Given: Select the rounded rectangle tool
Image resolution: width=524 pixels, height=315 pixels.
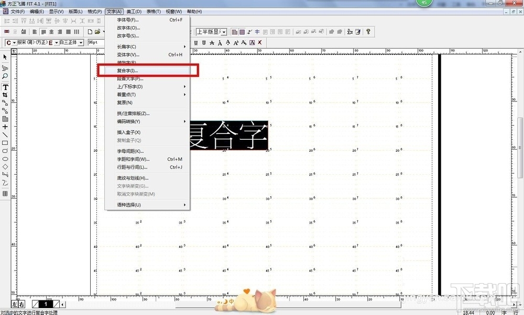Looking at the screenshot, I should click(x=5, y=151).
